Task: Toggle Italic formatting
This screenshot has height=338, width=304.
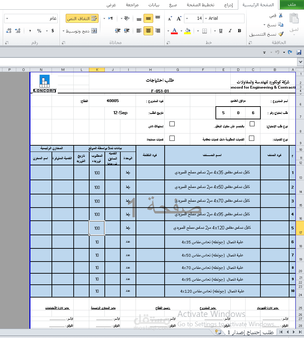Action: [230, 31]
